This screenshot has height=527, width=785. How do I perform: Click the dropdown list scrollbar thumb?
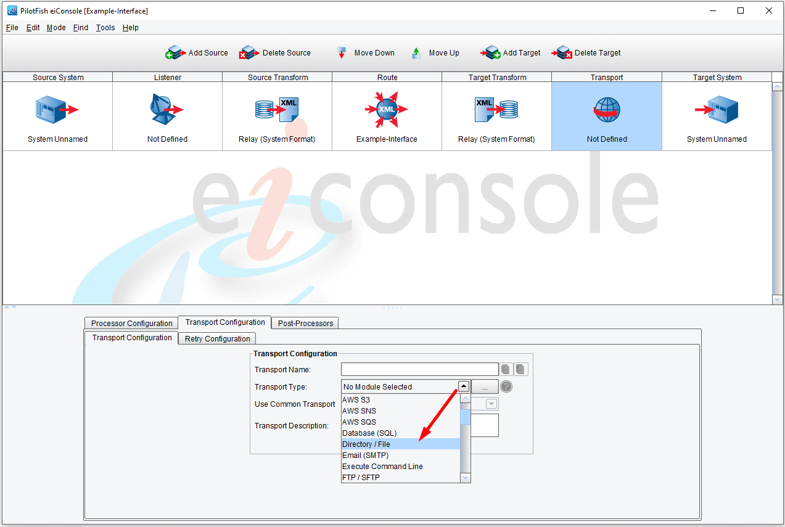tap(466, 417)
